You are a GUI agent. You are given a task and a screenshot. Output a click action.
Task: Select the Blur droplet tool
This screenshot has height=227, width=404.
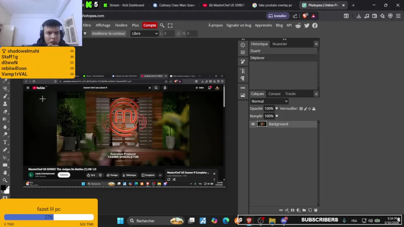coord(5,127)
